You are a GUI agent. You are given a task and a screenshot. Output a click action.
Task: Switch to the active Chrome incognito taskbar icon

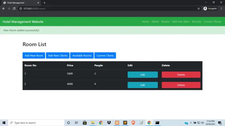(x=149, y=123)
